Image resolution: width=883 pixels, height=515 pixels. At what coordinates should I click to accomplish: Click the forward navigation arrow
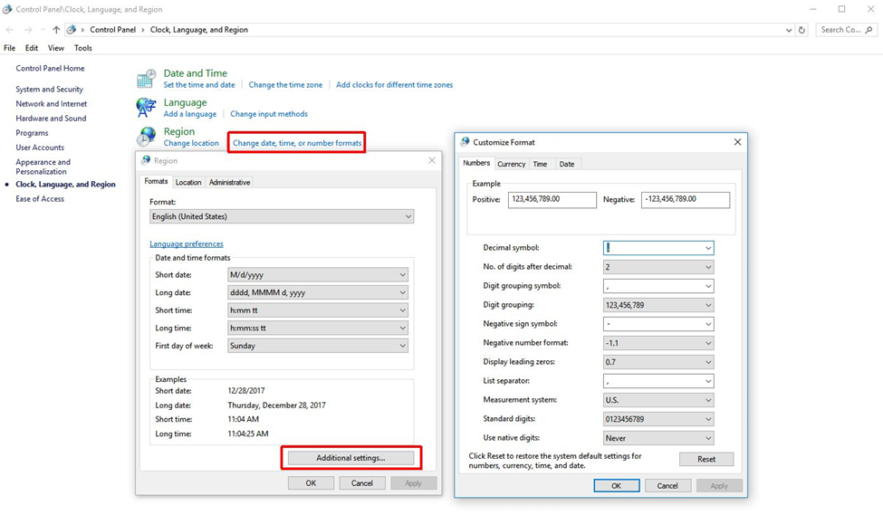[28, 30]
